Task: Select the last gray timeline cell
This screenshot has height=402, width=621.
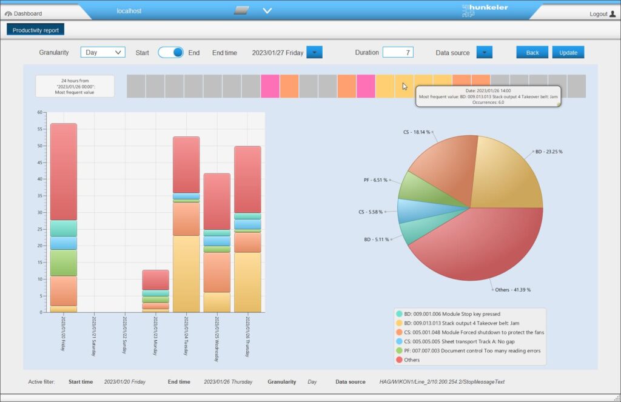Action: pos(577,86)
